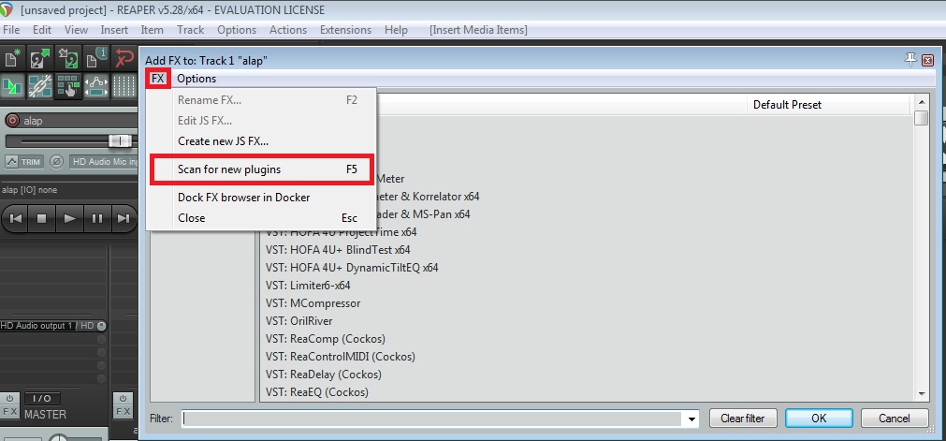
Task: Click the alap track name field
Action: (x=79, y=121)
